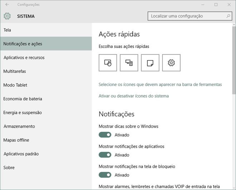
Task: Open the Tablet mode quick action tile
Action: 108,63
